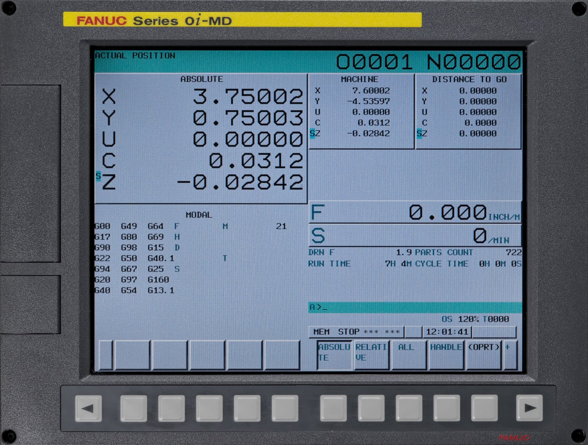Click machine Z value -0.02842
Image resolution: width=588 pixels, height=445 pixels.
point(368,133)
